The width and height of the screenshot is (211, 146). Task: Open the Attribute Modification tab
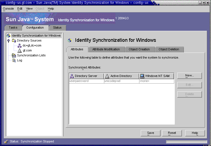(106, 49)
